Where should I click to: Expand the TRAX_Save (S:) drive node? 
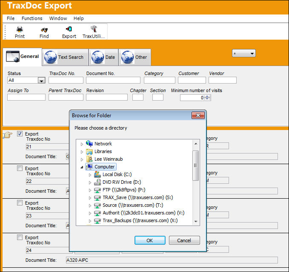90,198
